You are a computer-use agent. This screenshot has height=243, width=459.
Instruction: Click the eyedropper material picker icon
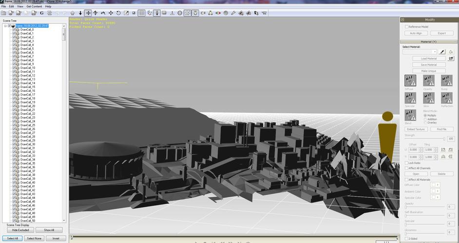tap(442, 52)
